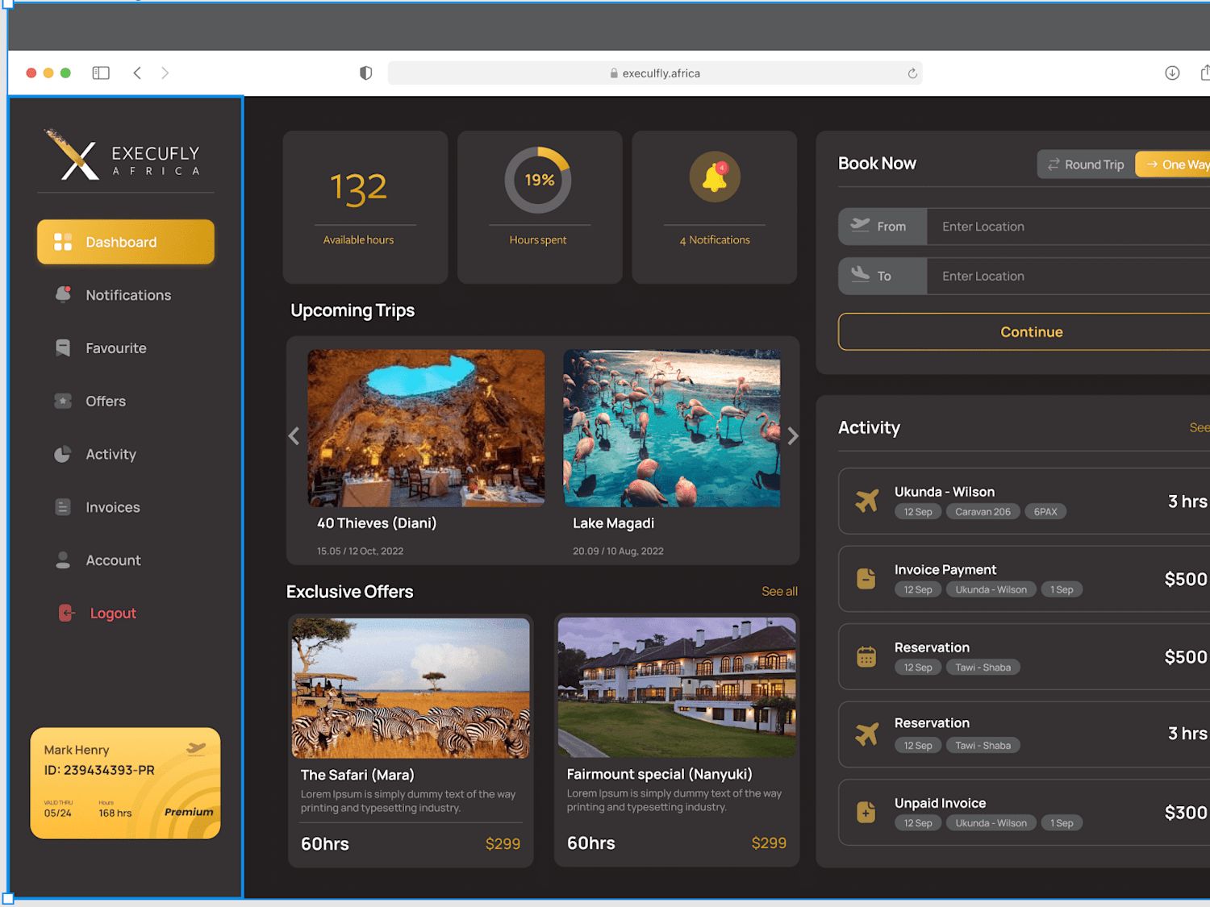Reload the page
Viewport: 1210px width, 907px height.
tap(912, 73)
